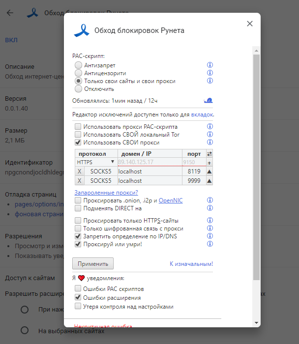
Task: Enable Использовать прокси PAC-скрипта checkbox
Action: point(78,127)
